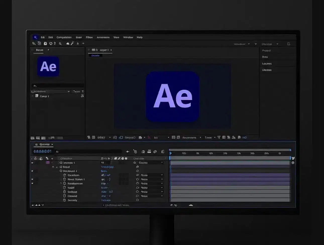Click the plus icon in timeline column header
324x245 pixels.
coord(52,159)
